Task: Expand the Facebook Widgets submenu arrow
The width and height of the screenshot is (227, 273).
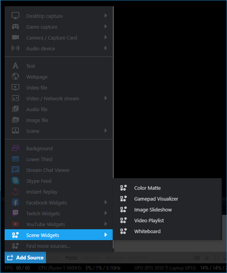Action: (x=105, y=202)
